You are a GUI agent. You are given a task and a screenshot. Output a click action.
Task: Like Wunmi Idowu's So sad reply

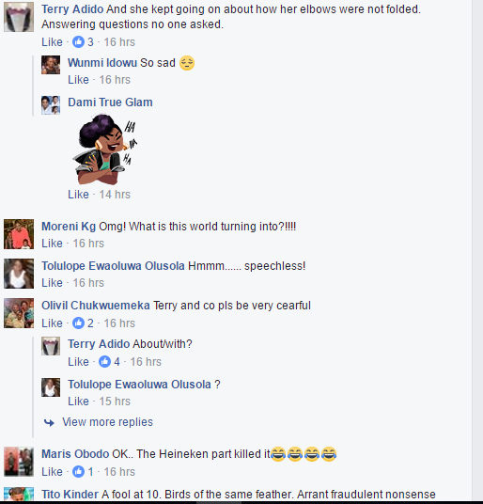pos(78,80)
